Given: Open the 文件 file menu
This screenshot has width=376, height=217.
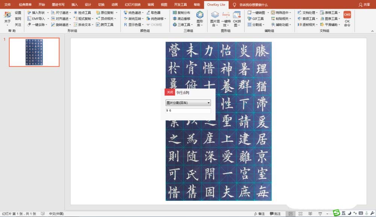Looking at the screenshot, I should pos(8,5).
